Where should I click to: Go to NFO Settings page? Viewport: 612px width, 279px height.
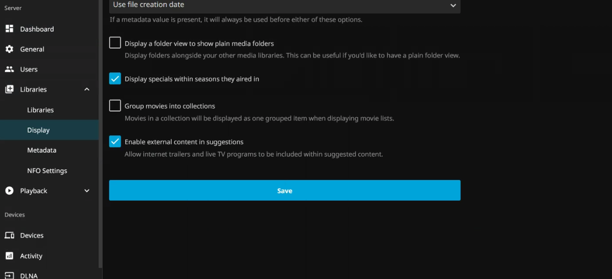(x=47, y=170)
